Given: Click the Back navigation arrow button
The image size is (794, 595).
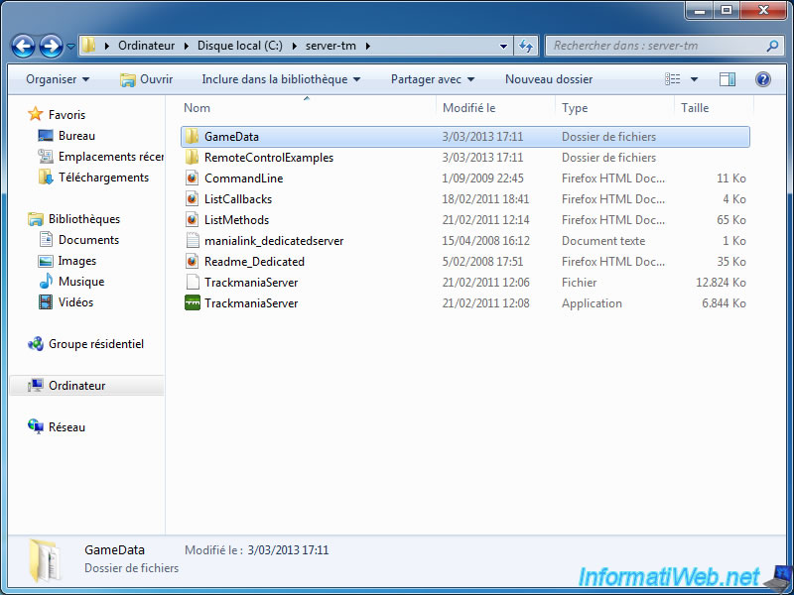Looking at the screenshot, I should [x=24, y=46].
